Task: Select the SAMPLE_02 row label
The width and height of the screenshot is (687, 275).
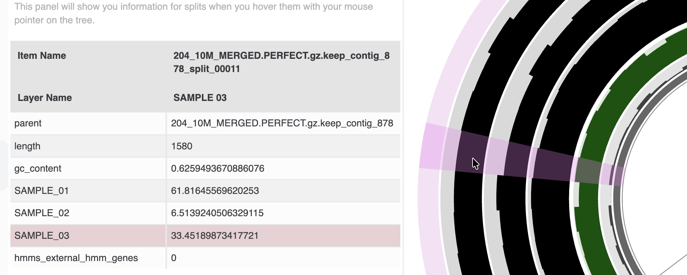Action: (42, 213)
